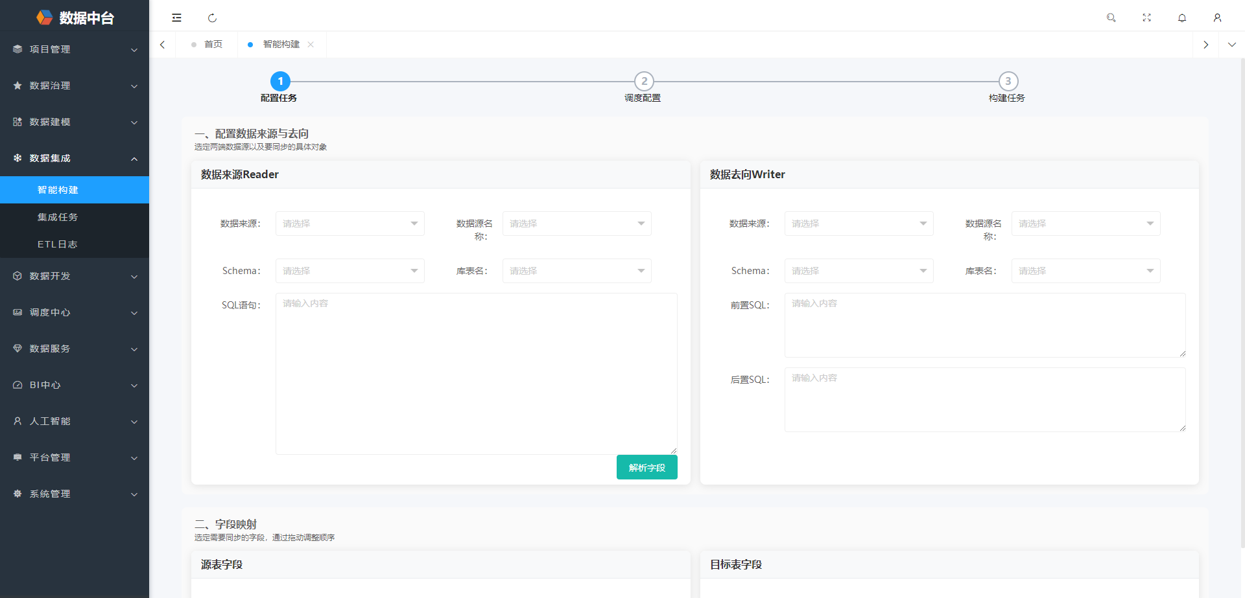1245x598 pixels.
Task: Collapse the 数据集成 sidebar menu
Action: point(75,158)
